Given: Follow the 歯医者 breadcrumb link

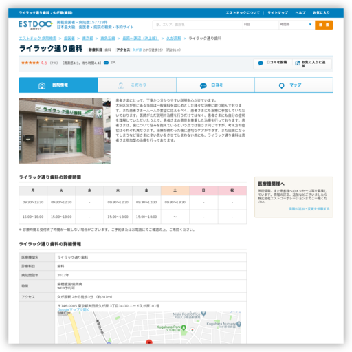Looking at the screenshot, I should [x=69, y=38].
